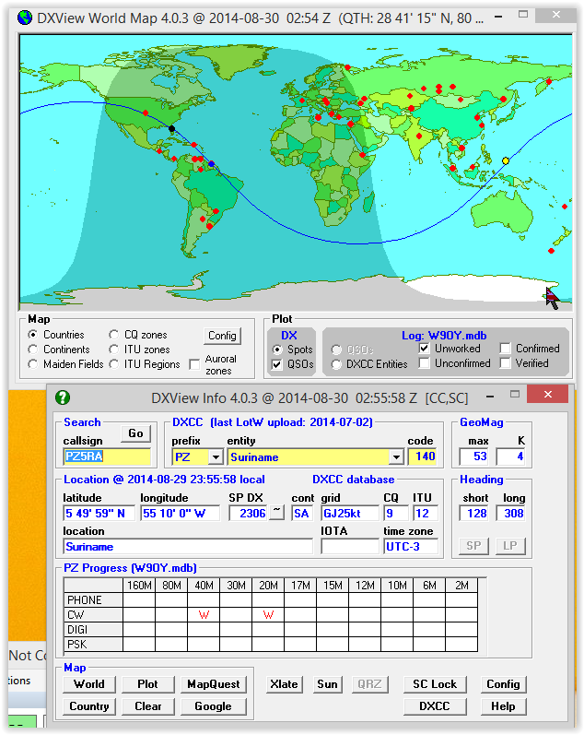Click the Xlate button
The height and width of the screenshot is (735, 584).
click(x=285, y=684)
